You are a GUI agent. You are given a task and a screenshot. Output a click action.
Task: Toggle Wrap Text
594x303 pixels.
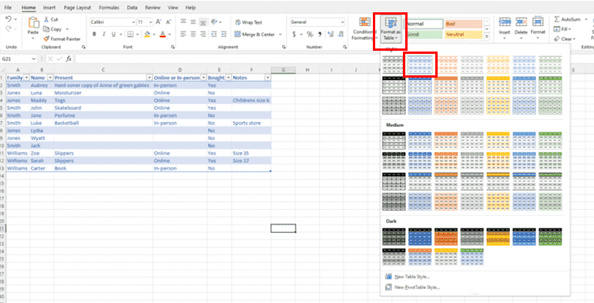[249, 22]
